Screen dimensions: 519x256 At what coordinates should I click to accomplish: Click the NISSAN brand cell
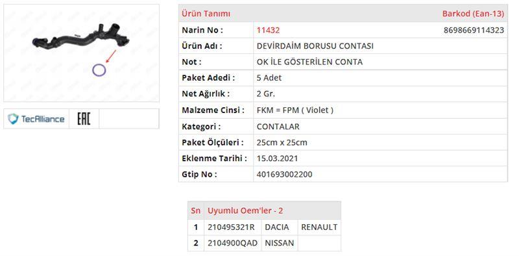click(280, 243)
